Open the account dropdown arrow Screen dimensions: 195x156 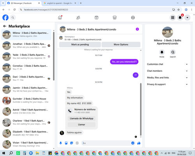[x=187, y=18]
